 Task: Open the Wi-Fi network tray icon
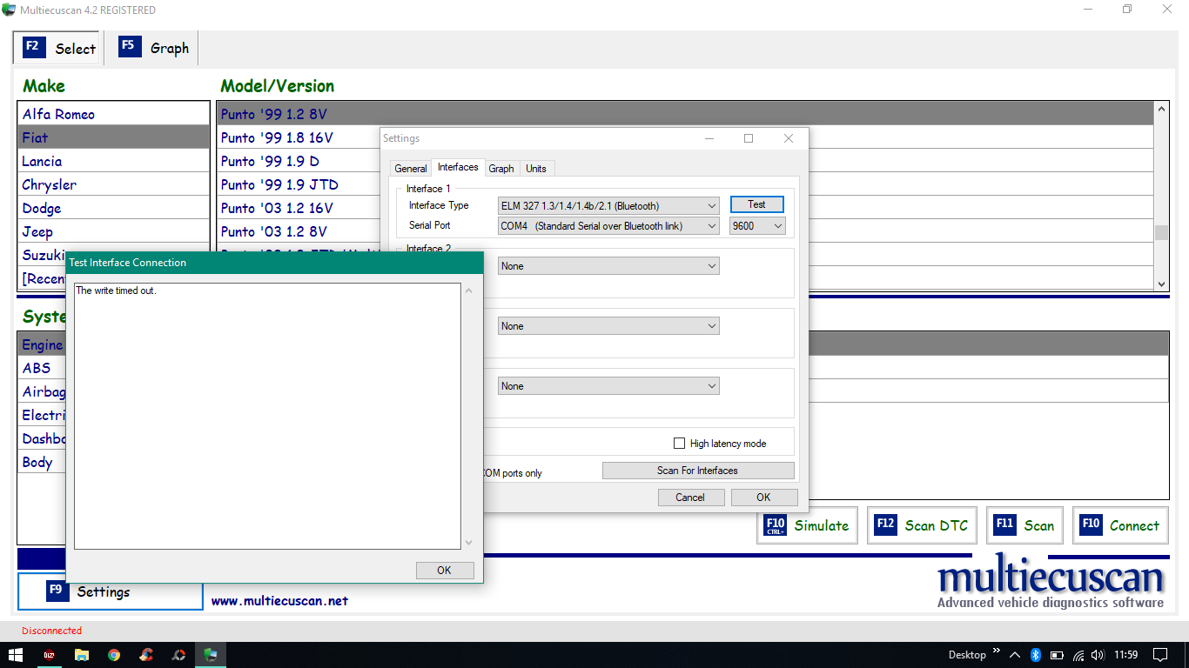[1078, 655]
